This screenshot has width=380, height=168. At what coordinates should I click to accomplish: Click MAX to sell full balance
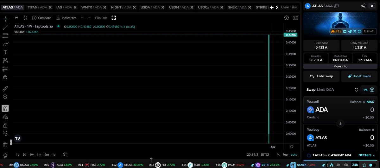(370, 102)
